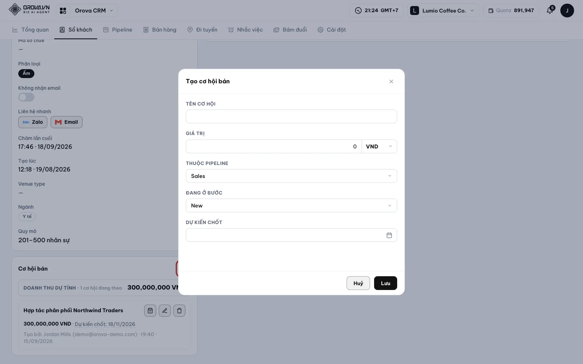Save the opportunity with Lưu button
Viewport: 583px width, 364px height.
click(385, 283)
